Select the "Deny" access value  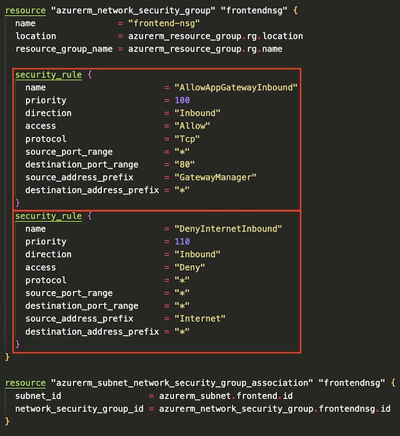190,267
